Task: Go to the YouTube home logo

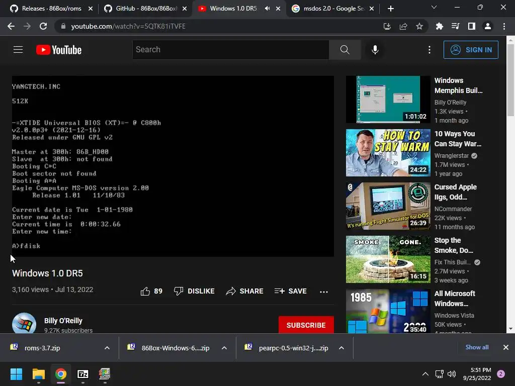Action: 59,50
